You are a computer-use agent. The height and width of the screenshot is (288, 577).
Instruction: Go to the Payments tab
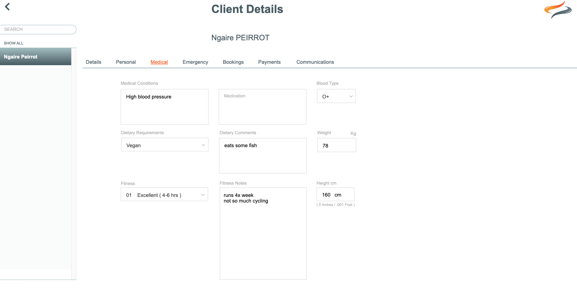(269, 62)
